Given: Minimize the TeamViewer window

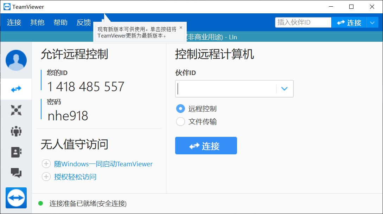Looking at the screenshot, I should click(x=331, y=7).
